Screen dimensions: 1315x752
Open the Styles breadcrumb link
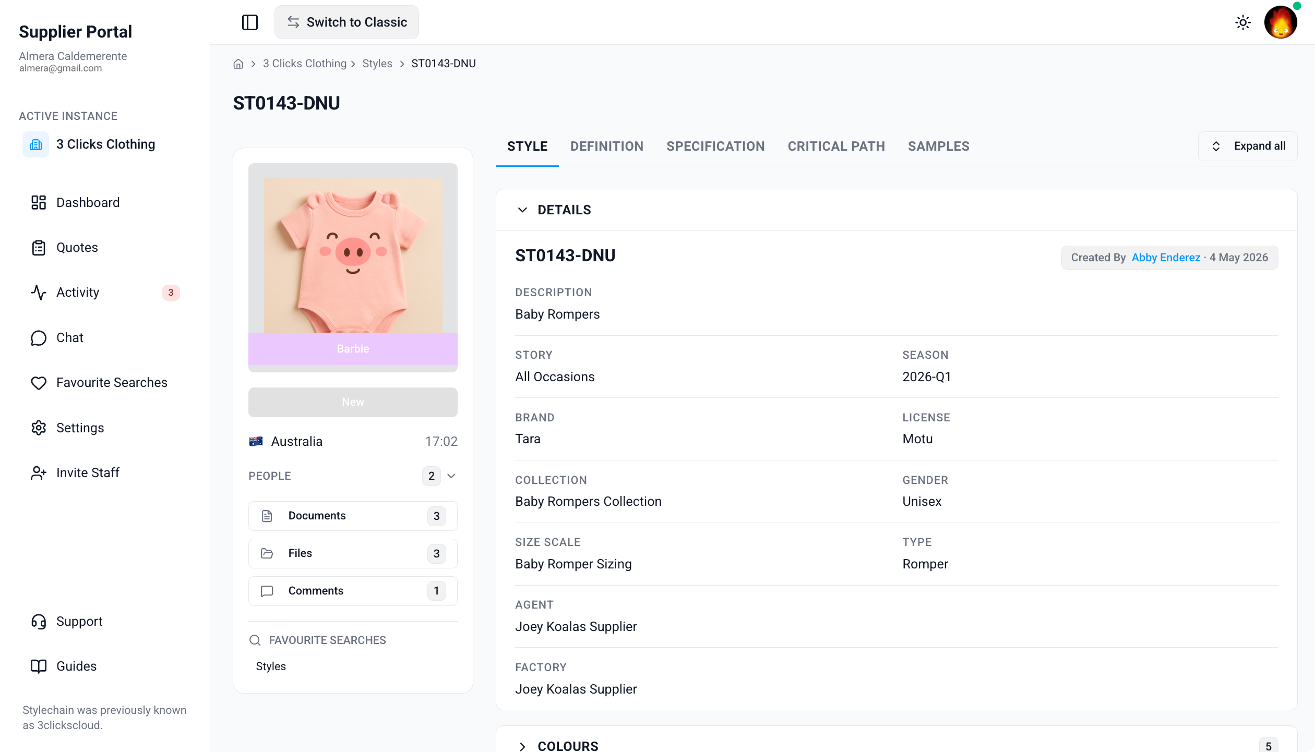tap(377, 64)
